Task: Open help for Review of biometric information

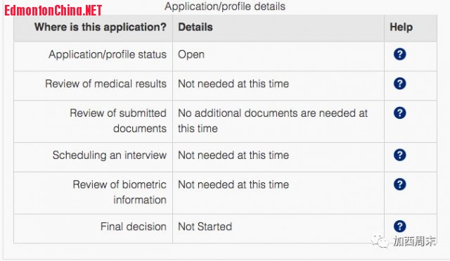Action: [399, 184]
